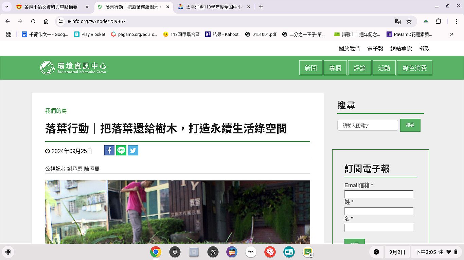Bookmark this page with star icon
Screen dimensions: 464x260
click(409, 21)
